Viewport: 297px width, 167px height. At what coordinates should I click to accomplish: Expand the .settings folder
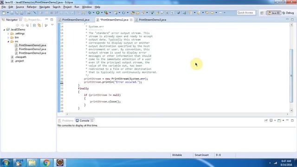[8, 33]
